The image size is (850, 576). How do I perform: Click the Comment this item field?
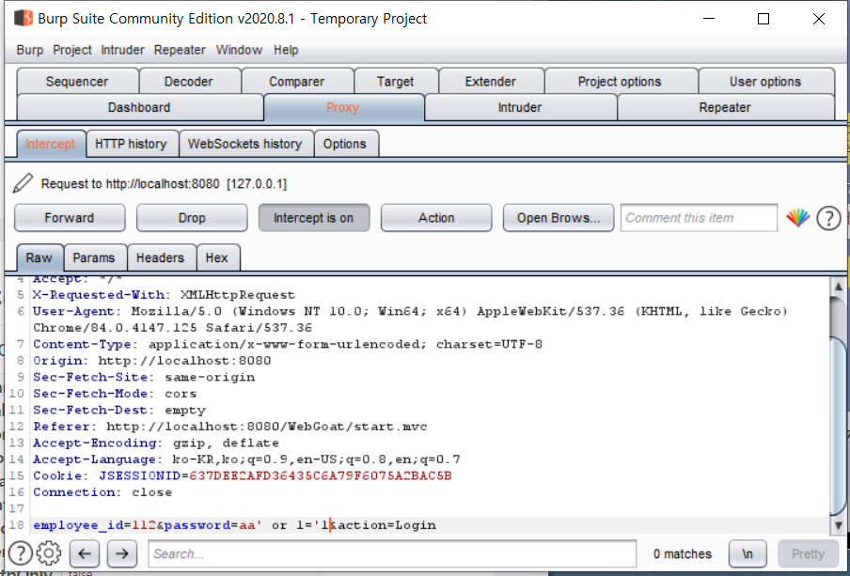[699, 218]
